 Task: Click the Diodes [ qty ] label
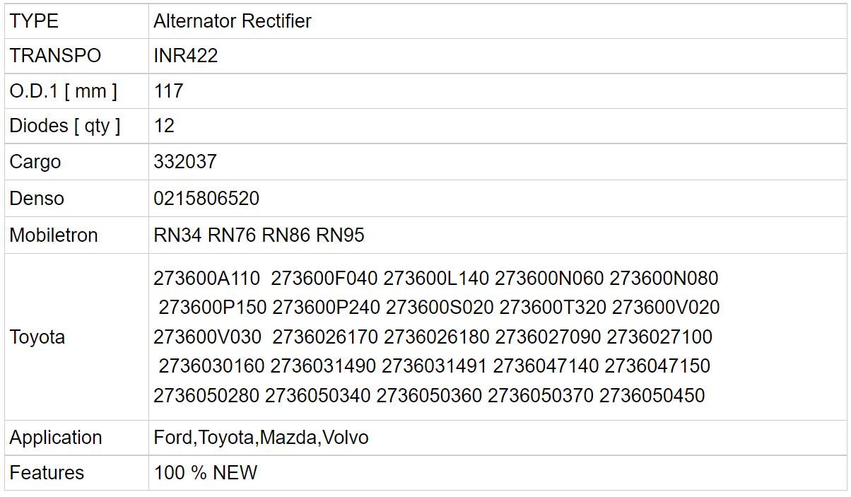click(65, 126)
